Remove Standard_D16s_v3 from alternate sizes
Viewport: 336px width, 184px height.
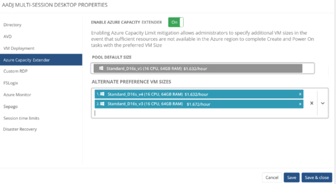pos(300,104)
